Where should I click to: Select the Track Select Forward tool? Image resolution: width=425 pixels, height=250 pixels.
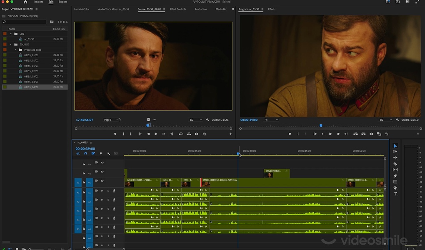[x=395, y=152]
